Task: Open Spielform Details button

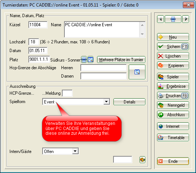Action: click(x=129, y=102)
